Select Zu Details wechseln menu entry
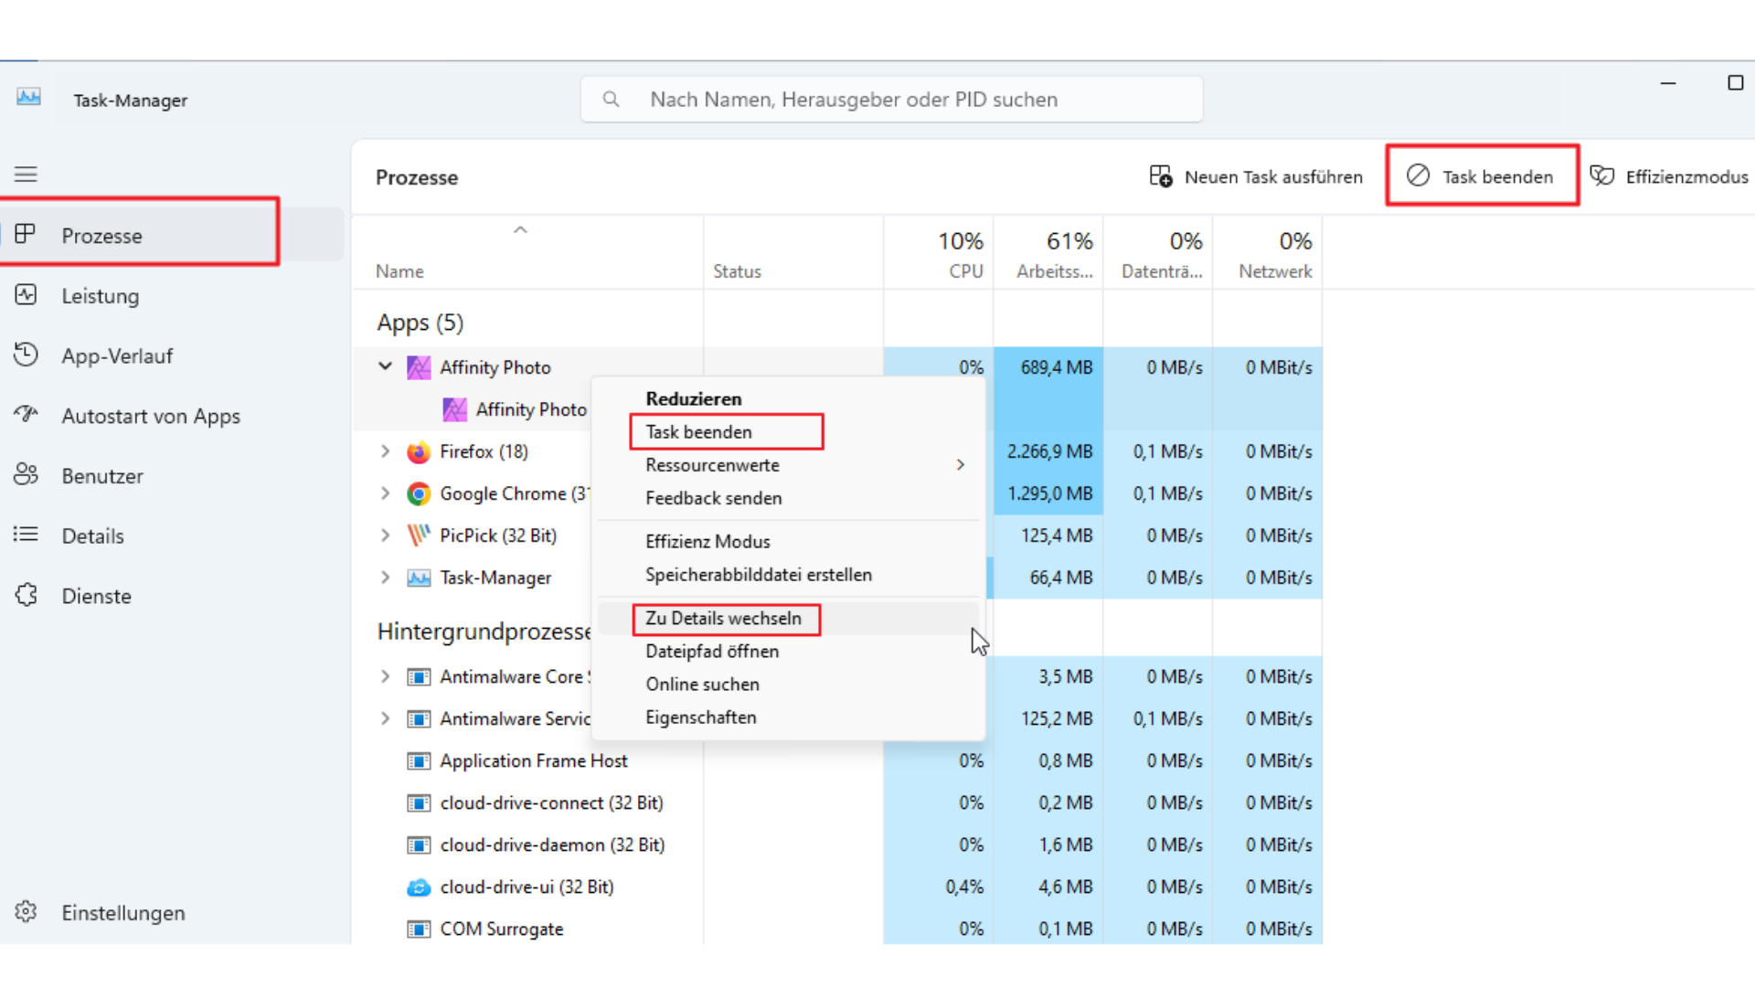 click(723, 619)
